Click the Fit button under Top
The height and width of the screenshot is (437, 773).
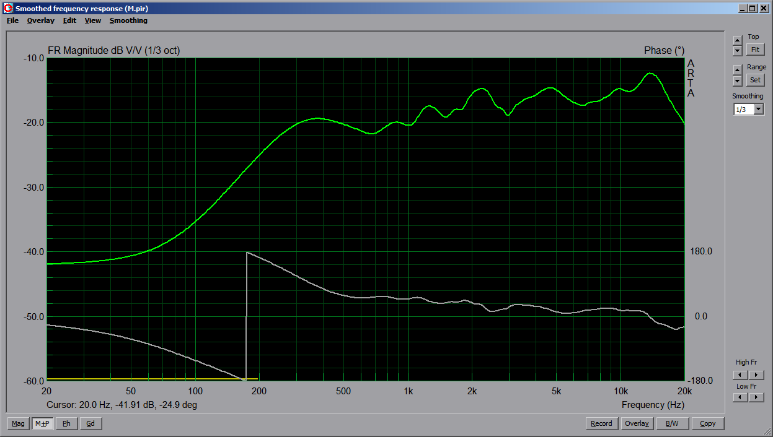click(x=755, y=50)
